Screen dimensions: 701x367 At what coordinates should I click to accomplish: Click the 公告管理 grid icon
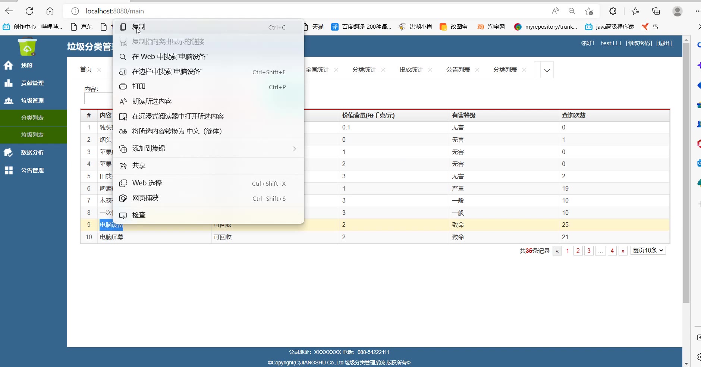[8, 170]
